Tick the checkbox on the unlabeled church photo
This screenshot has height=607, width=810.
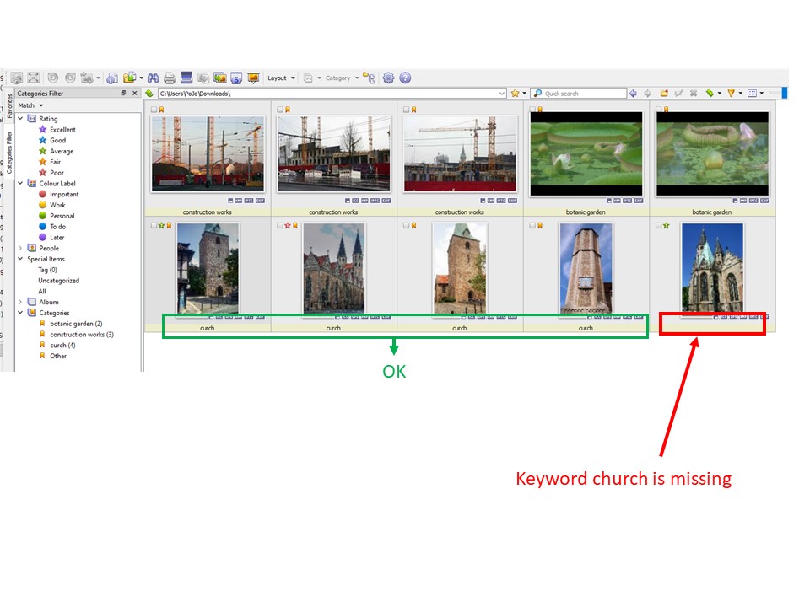coord(659,226)
